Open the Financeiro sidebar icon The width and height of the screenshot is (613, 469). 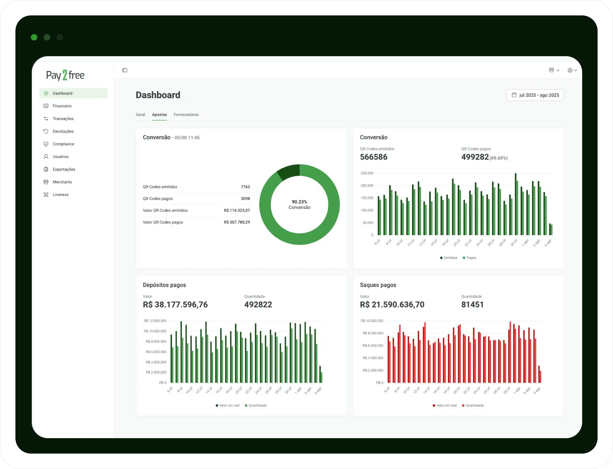pyautogui.click(x=46, y=106)
